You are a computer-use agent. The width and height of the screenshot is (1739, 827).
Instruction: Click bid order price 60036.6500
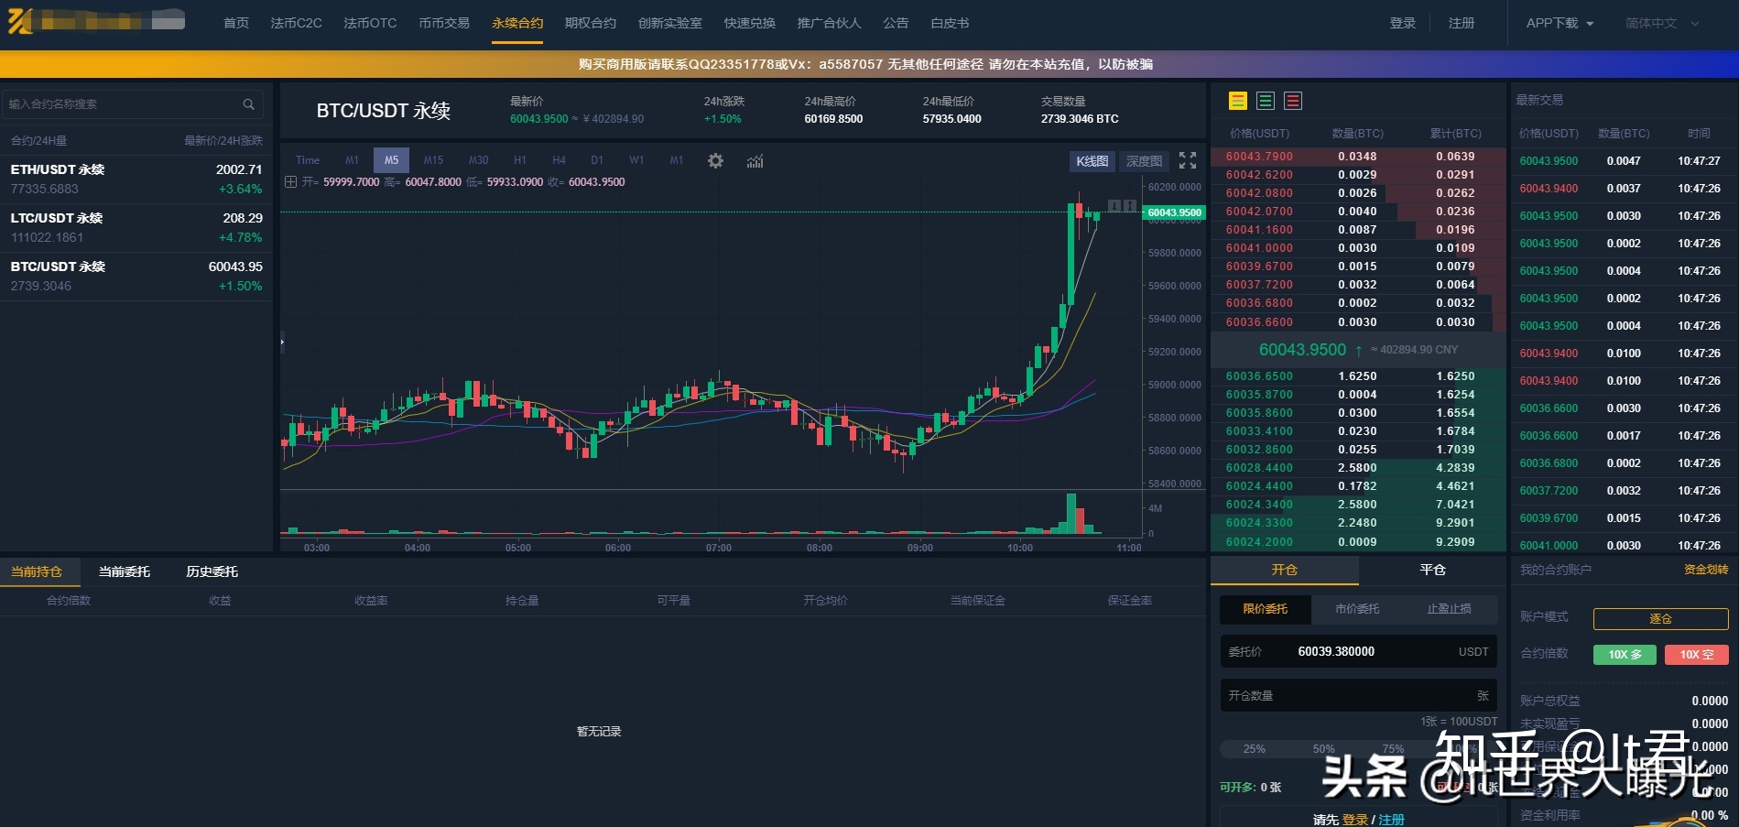1259,376
